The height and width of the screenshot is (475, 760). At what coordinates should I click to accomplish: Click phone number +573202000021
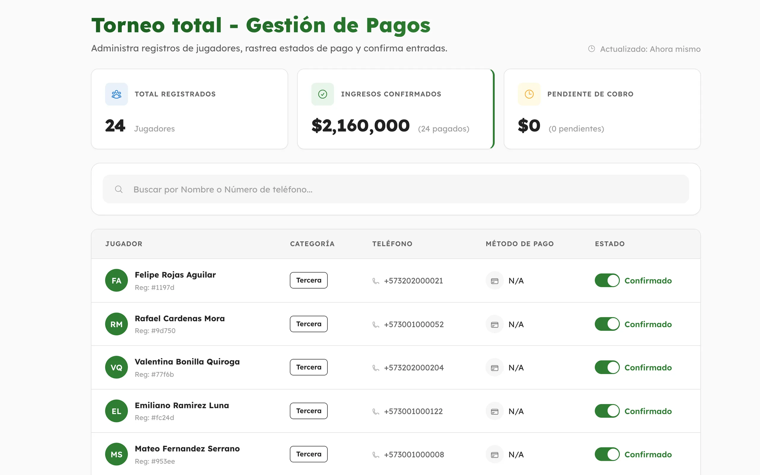pyautogui.click(x=413, y=281)
